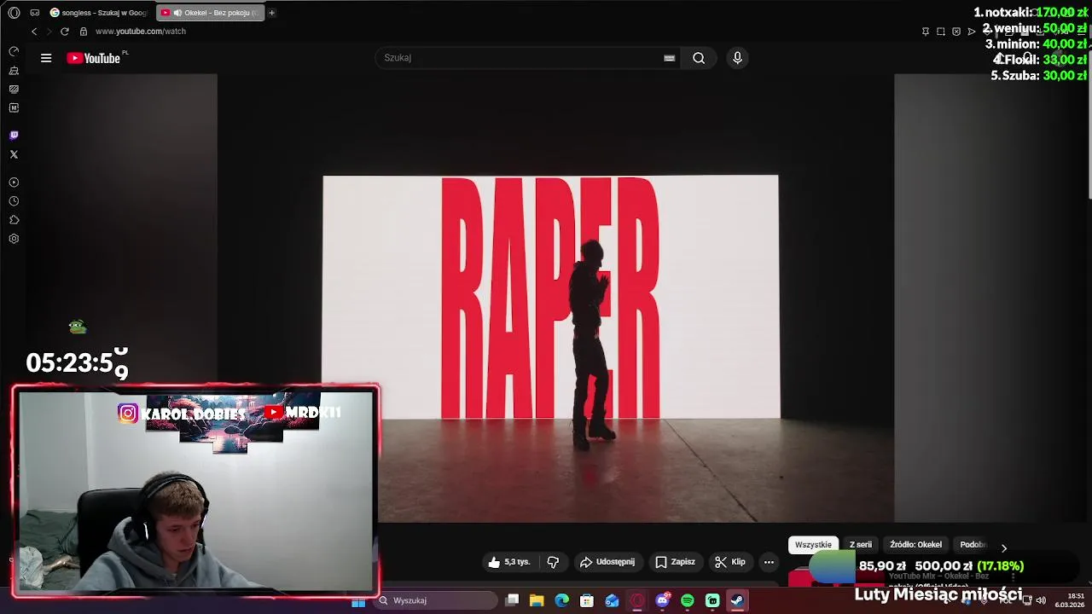Like the video with 5,3 tys. likes
This screenshot has height=614, width=1092.
click(508, 562)
